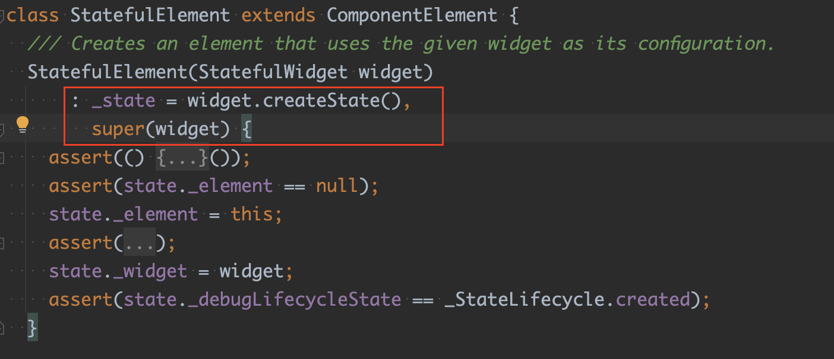Click gutter fold marker beside assert(() line

click(x=2, y=158)
